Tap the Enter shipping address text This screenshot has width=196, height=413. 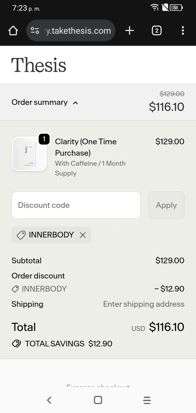click(x=144, y=304)
